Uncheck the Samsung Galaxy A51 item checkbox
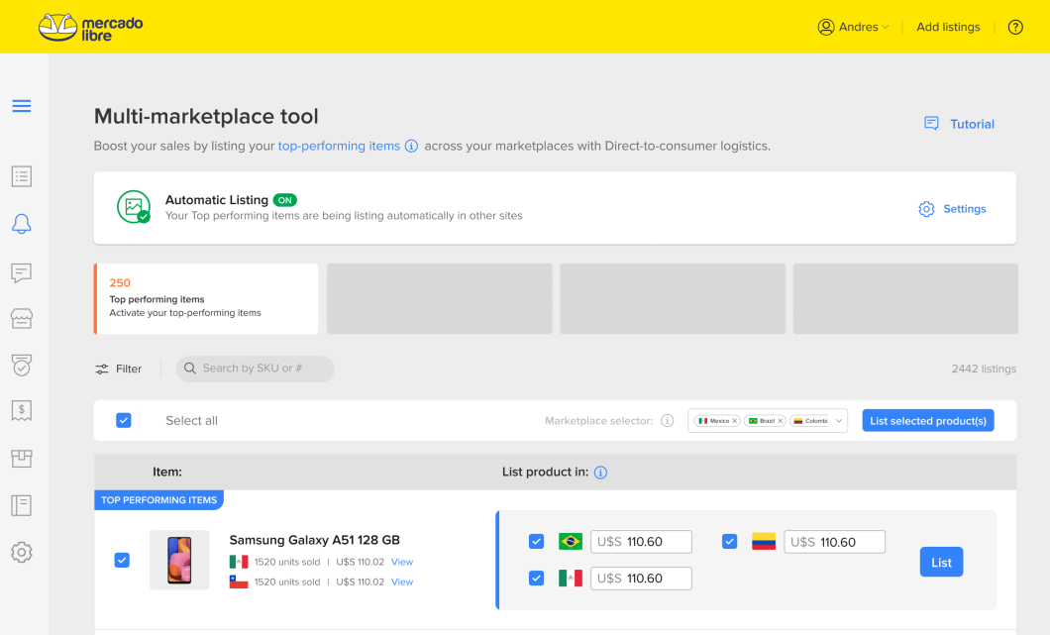This screenshot has width=1050, height=635. (122, 560)
